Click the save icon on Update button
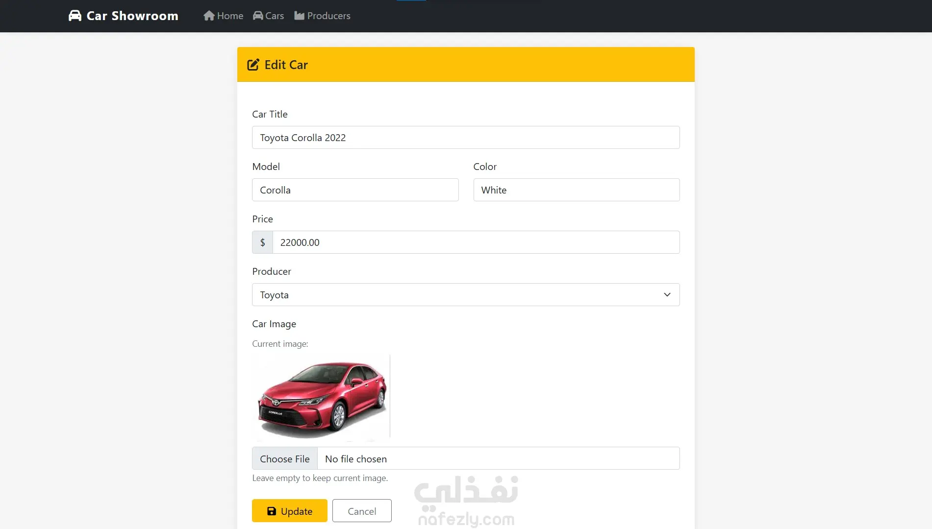The height and width of the screenshot is (529, 932). (x=272, y=511)
